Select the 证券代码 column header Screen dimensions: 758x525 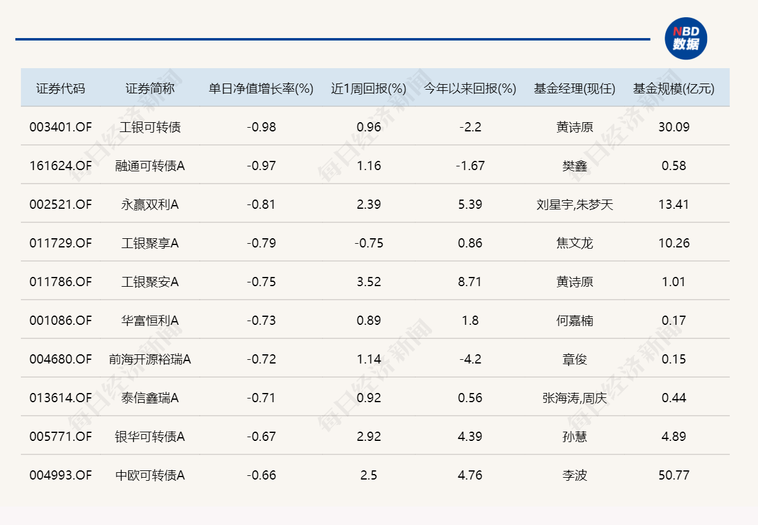(60, 88)
